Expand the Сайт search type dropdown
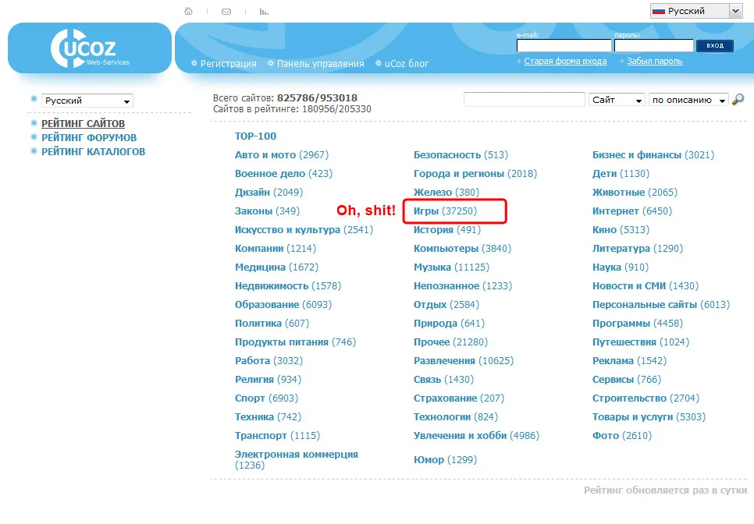 (x=617, y=100)
